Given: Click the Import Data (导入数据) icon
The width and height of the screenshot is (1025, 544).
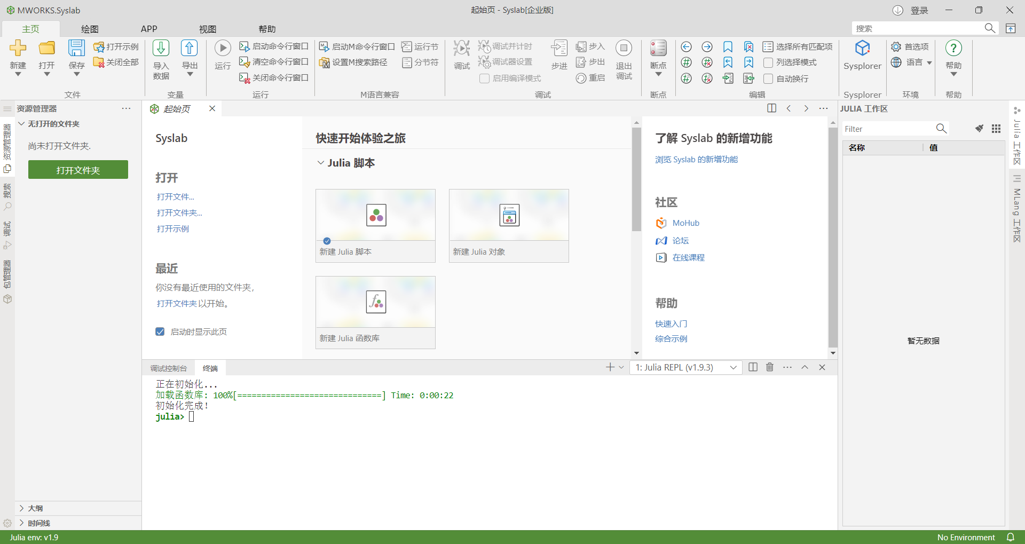Looking at the screenshot, I should tap(161, 49).
